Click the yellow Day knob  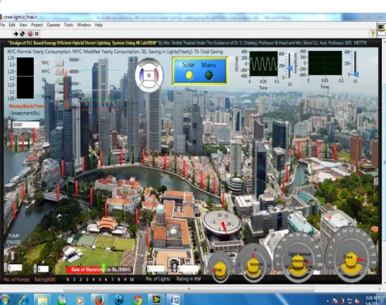220,269
